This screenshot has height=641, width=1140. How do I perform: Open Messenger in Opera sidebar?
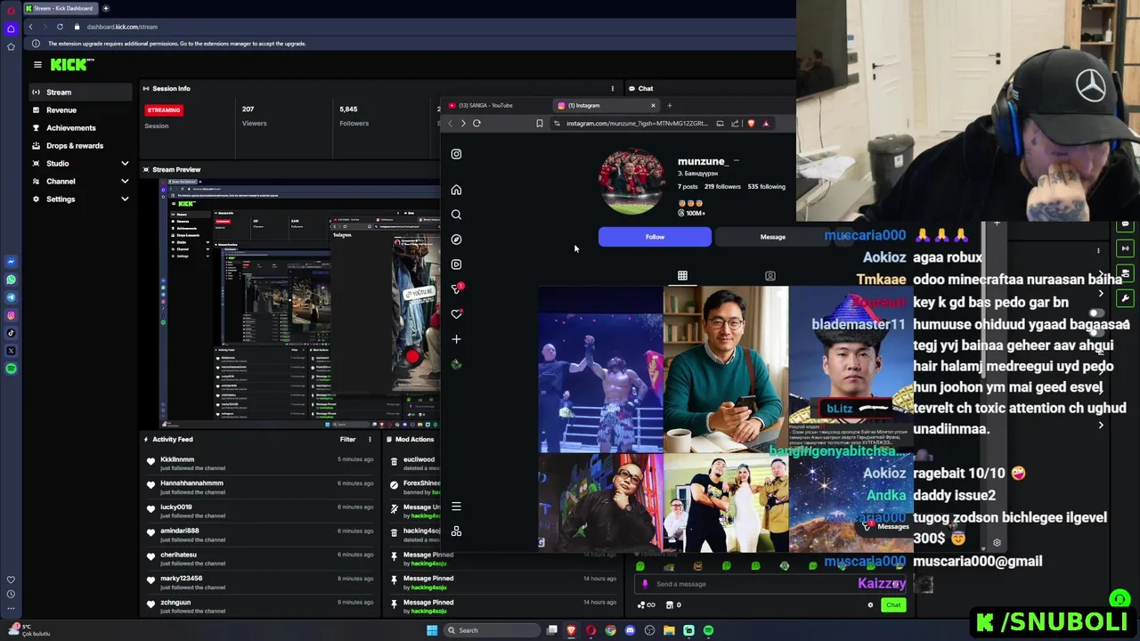(11, 262)
